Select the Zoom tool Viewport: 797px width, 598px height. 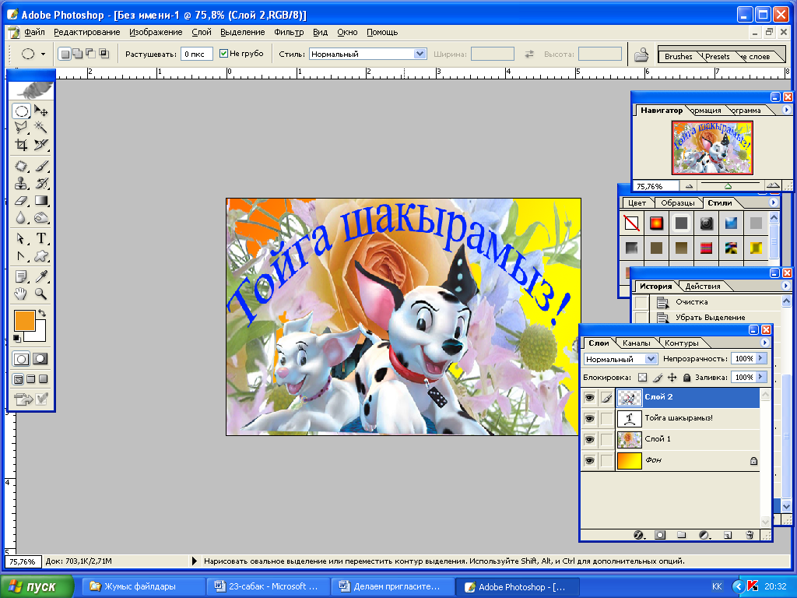pos(41,294)
